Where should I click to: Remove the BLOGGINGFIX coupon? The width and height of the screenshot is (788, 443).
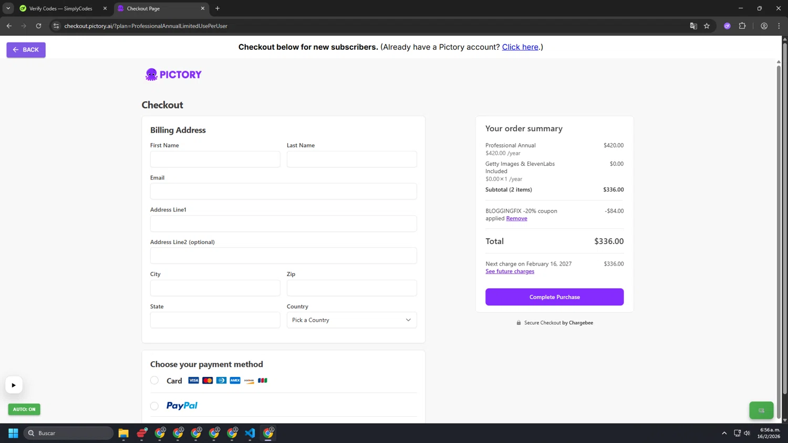(x=516, y=218)
